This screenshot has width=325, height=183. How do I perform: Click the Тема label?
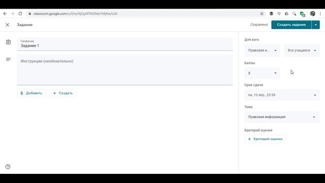[x=248, y=107]
